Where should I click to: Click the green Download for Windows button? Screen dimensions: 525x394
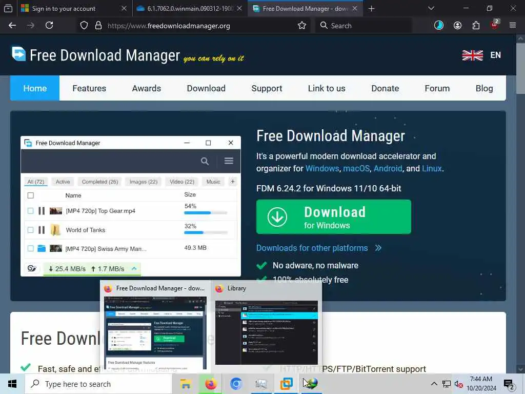point(333,217)
